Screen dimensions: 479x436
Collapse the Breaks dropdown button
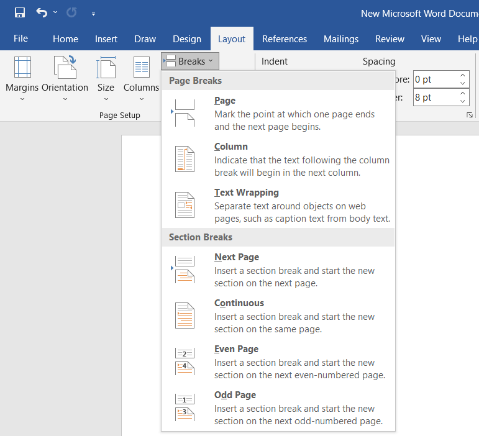point(189,61)
